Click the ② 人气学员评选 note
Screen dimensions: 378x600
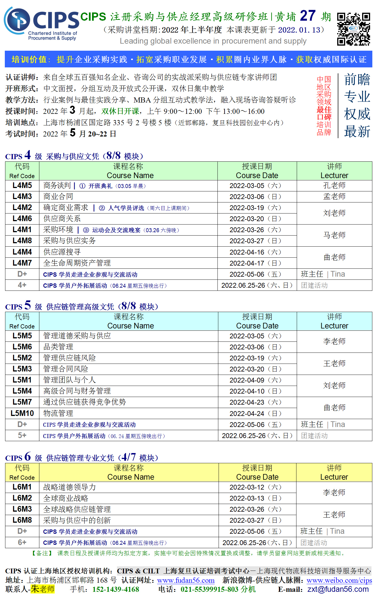tap(144, 208)
